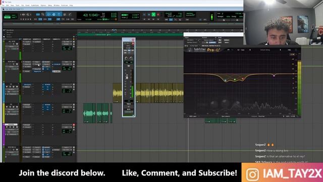
Task: Select the previous preset arrow in Pro-Q 3
Action: tap(250, 50)
